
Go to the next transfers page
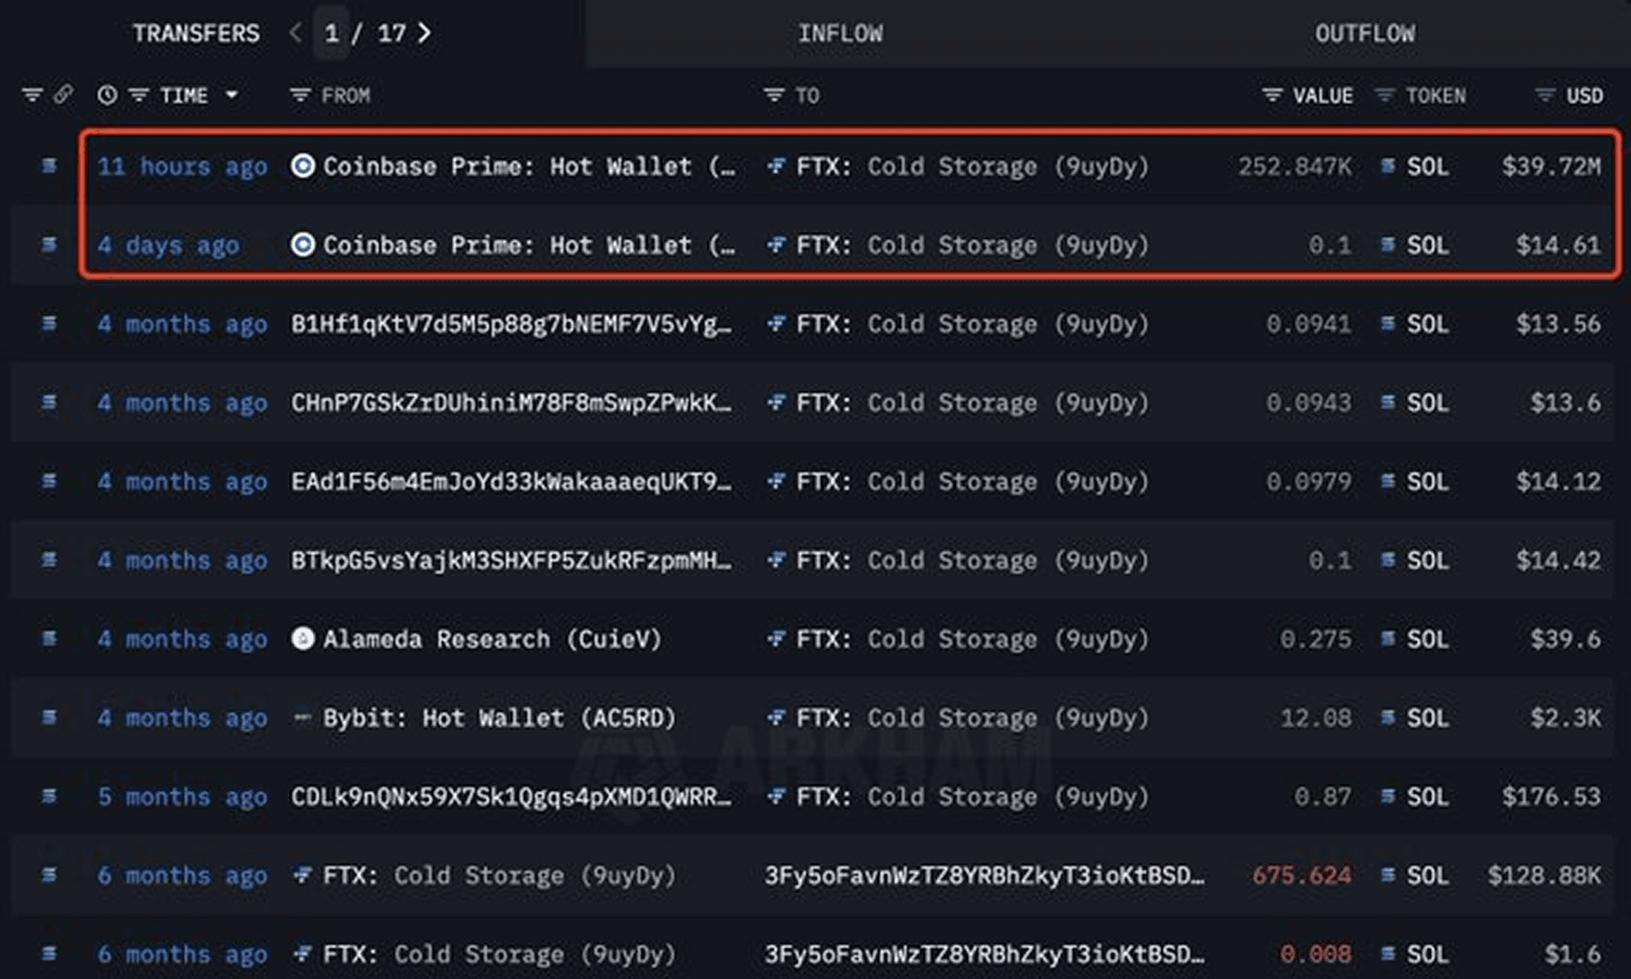pos(424,33)
